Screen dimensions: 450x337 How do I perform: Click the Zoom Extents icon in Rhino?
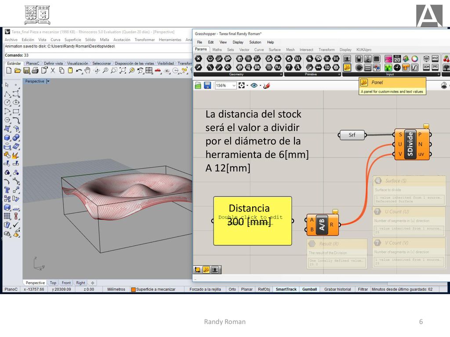tap(123, 71)
